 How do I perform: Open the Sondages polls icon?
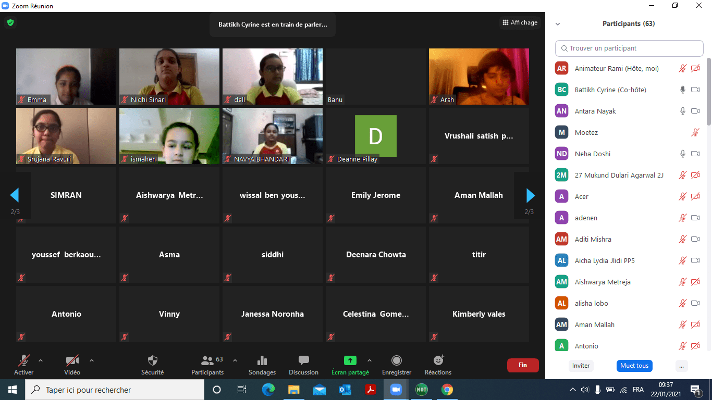coord(262,361)
